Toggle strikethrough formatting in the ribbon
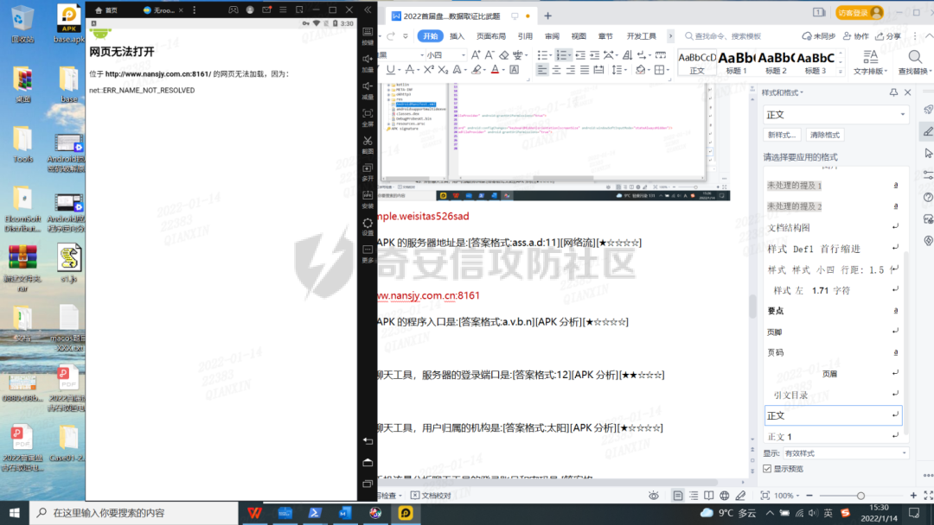The height and width of the screenshot is (525, 934). click(410, 70)
